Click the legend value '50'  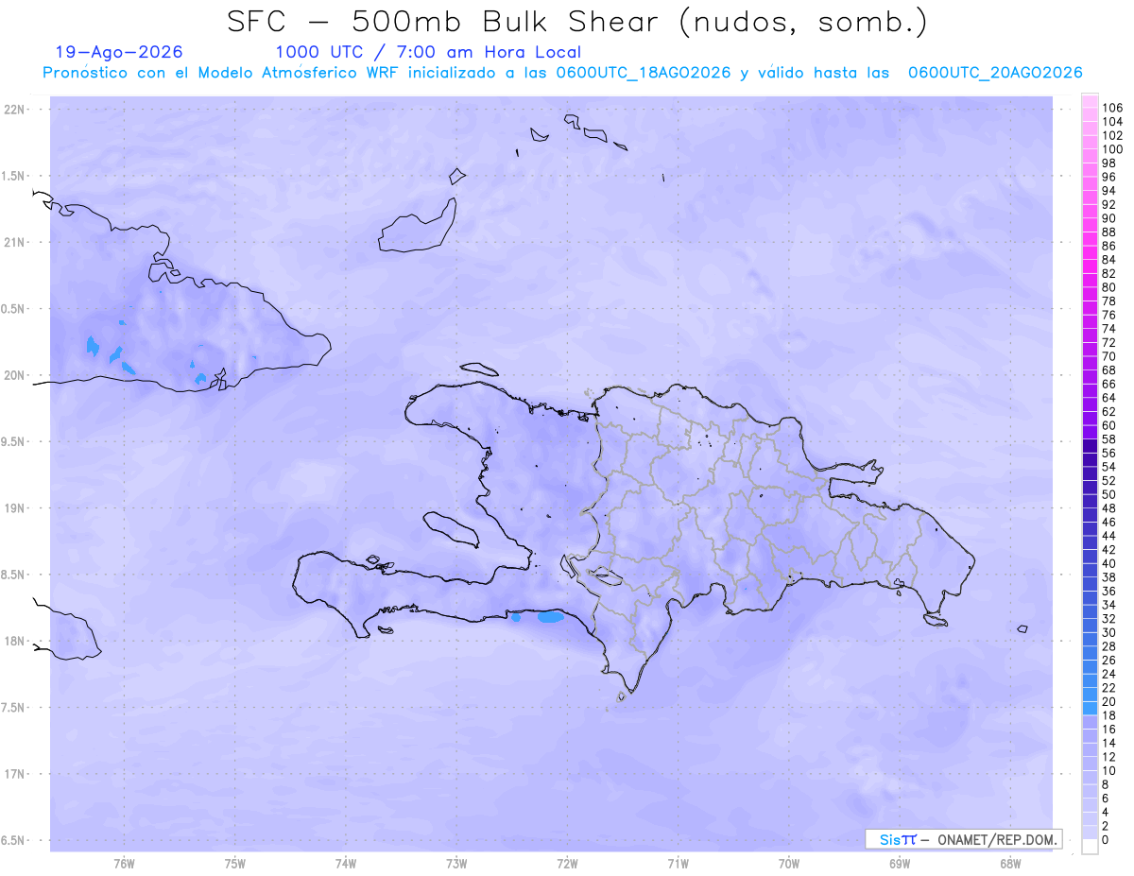(x=1109, y=494)
